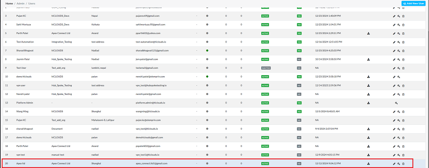Click organization cell Document
The width and height of the screenshot is (429, 168).
tap(57, 129)
